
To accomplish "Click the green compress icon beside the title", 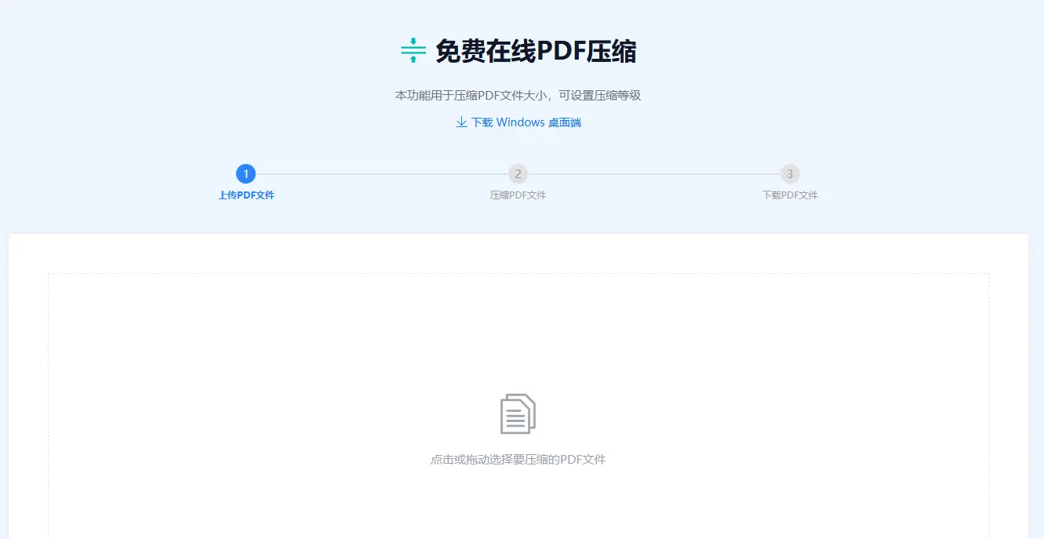I will [413, 50].
